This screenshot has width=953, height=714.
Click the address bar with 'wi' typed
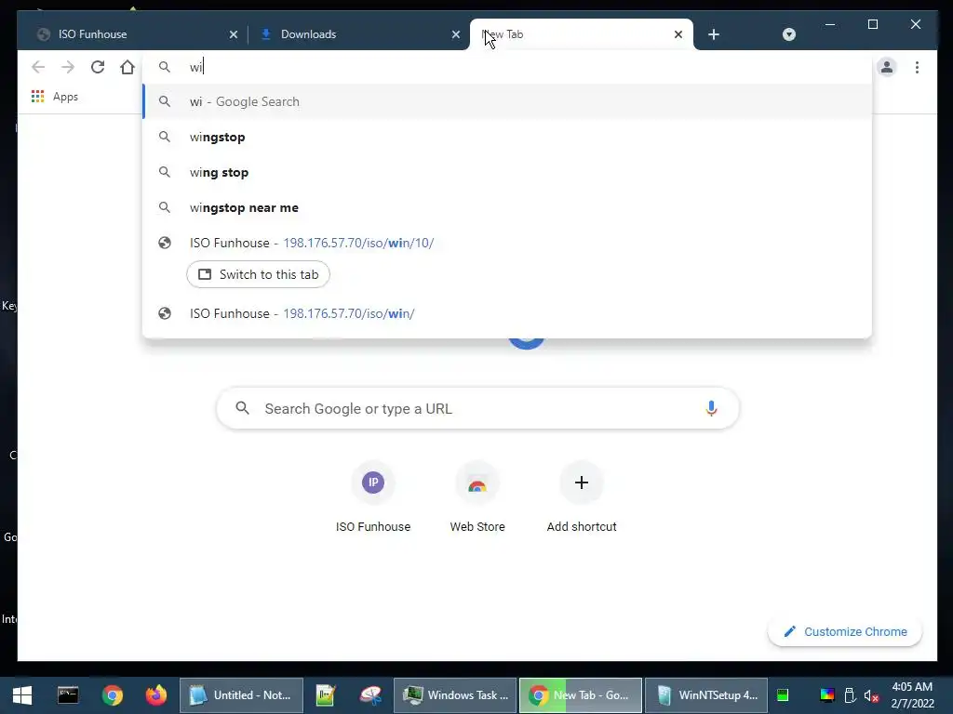point(507,67)
